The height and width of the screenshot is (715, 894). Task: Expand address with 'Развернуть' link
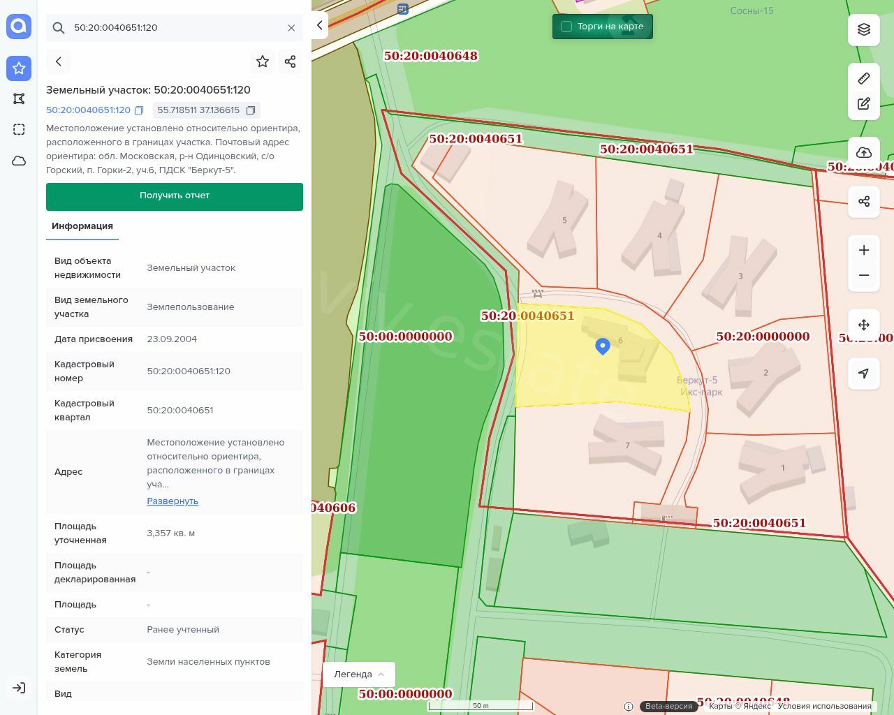pos(173,501)
